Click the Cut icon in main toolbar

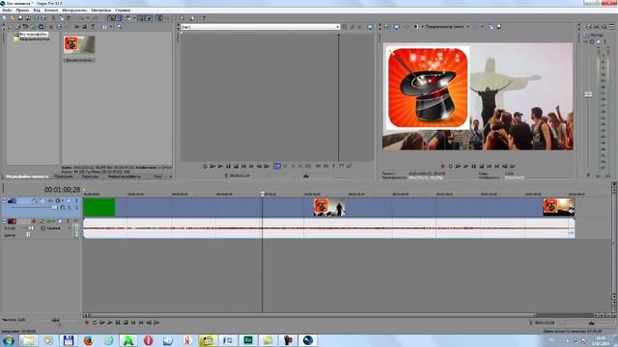coord(53,18)
